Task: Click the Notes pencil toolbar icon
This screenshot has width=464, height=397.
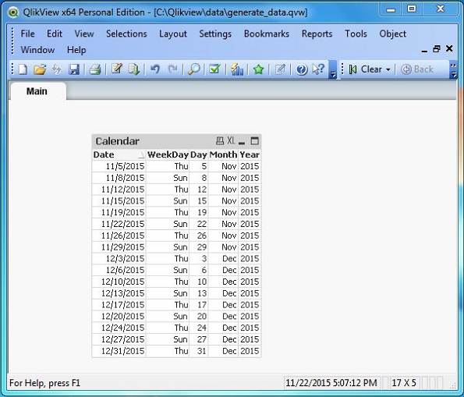Action: click(x=280, y=69)
